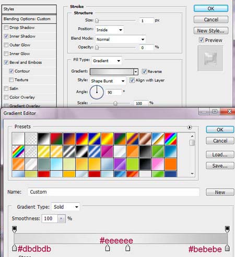Click Cancel in the Layer Style dialog

pos(211,19)
